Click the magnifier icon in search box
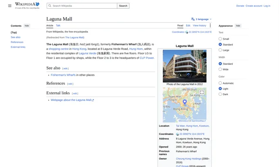This screenshot has width=279, height=167. click(50, 6)
